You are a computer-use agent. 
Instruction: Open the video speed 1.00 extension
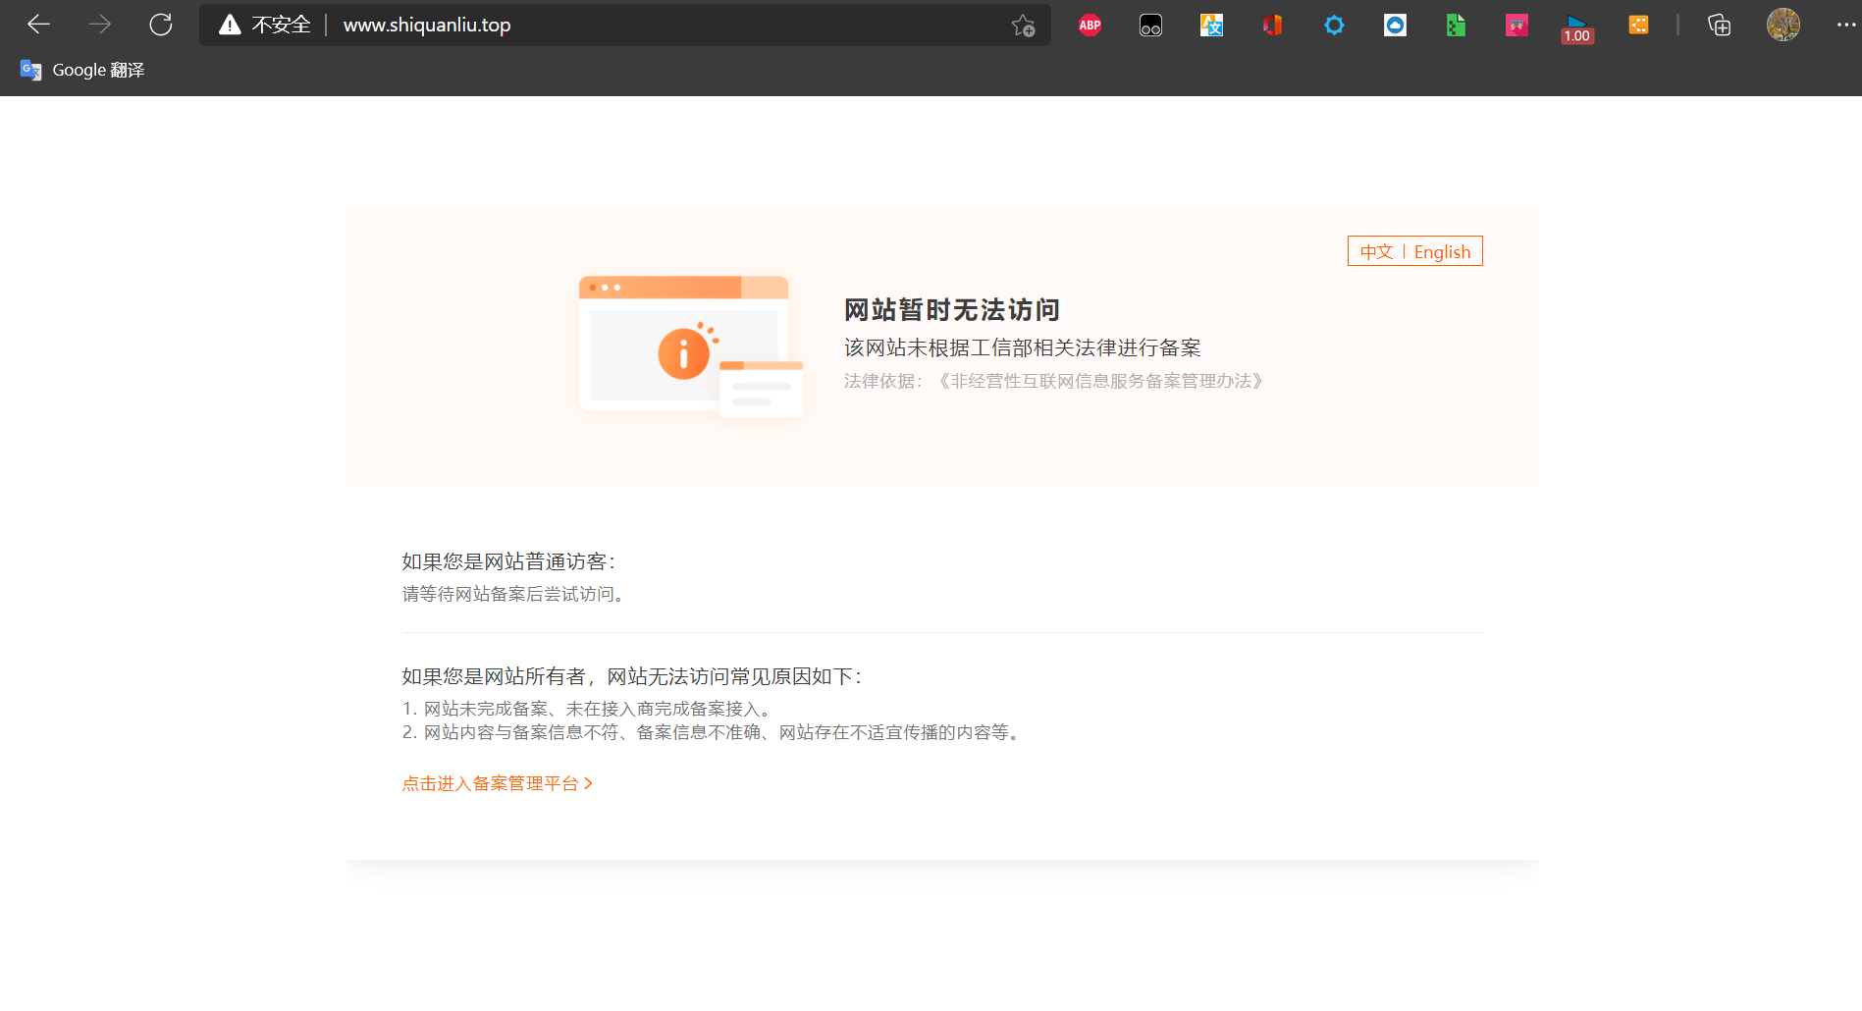coord(1577,28)
